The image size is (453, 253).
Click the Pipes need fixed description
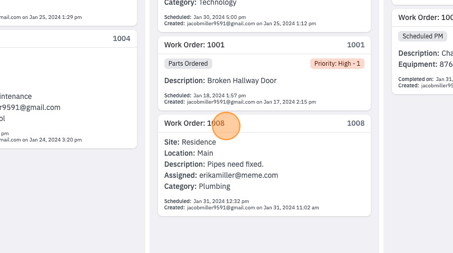(235, 164)
